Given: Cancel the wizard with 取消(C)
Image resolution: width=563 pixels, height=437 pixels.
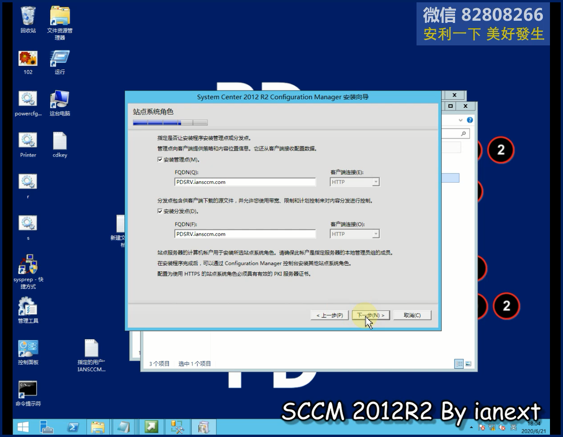Looking at the screenshot, I should 412,315.
